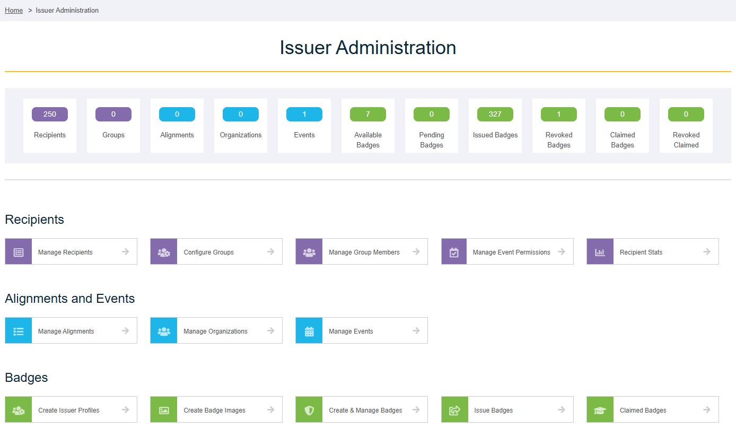This screenshot has width=736, height=437.
Task: Click the Configure Groups people icon
Action: coord(163,251)
